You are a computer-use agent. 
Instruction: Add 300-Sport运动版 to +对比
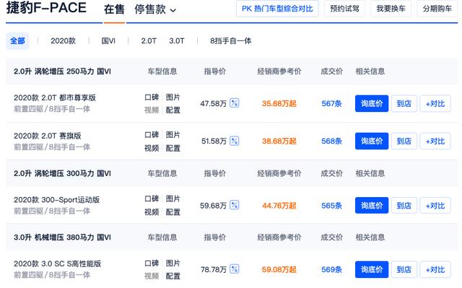tap(435, 205)
